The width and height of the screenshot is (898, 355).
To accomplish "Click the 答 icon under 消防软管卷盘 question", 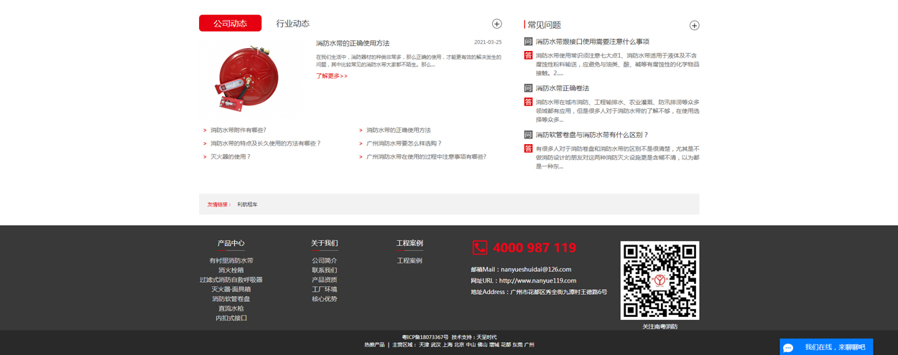I will (x=528, y=148).
